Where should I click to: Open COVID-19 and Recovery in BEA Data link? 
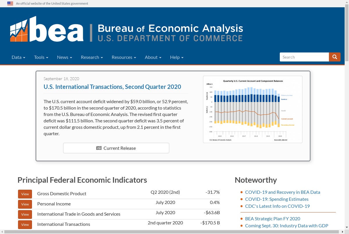283,192
